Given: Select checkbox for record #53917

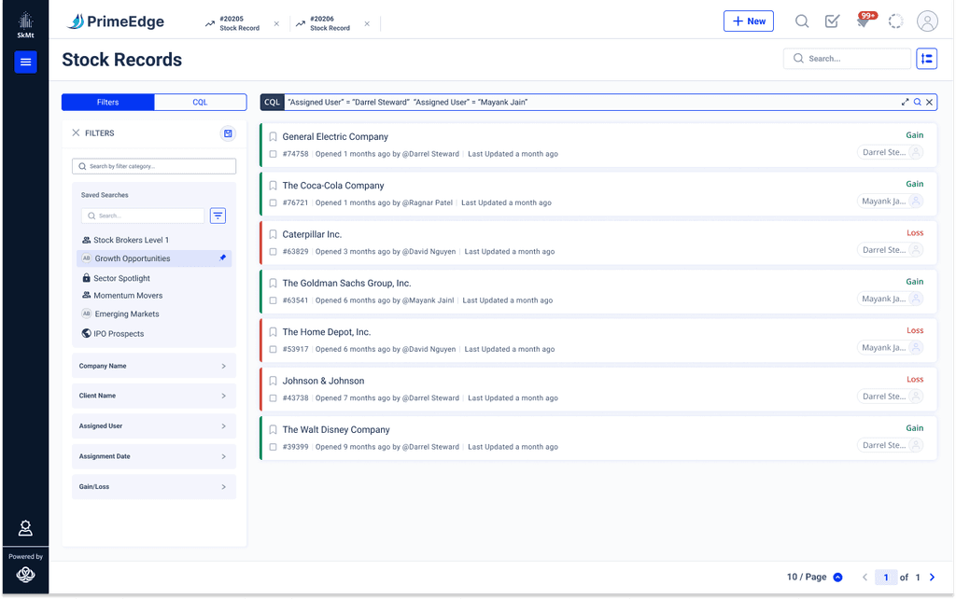Looking at the screenshot, I should (274, 349).
